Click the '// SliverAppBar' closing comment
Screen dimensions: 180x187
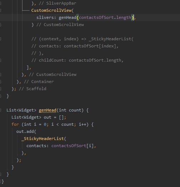(x=58, y=3)
